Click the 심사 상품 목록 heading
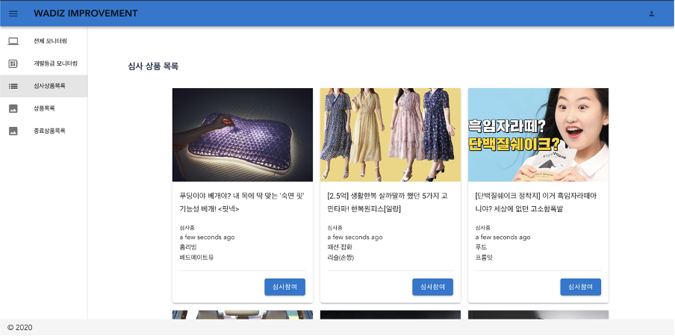This screenshot has width=675, height=336. coord(153,66)
